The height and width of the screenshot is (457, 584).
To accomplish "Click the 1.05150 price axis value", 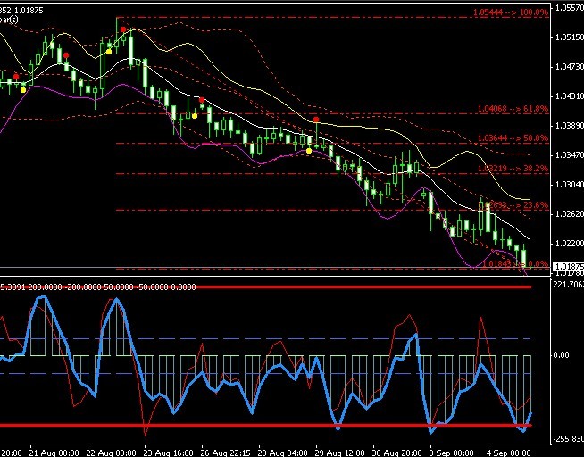I will [569, 37].
